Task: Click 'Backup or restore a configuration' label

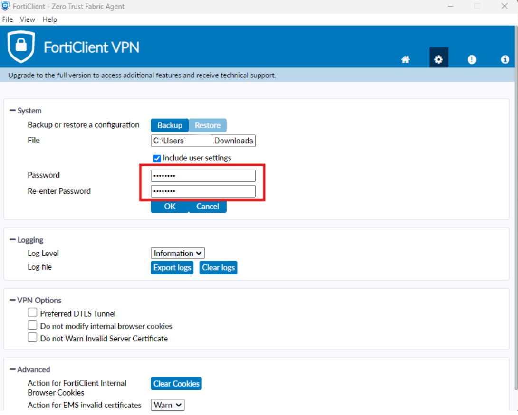Action: (x=84, y=125)
